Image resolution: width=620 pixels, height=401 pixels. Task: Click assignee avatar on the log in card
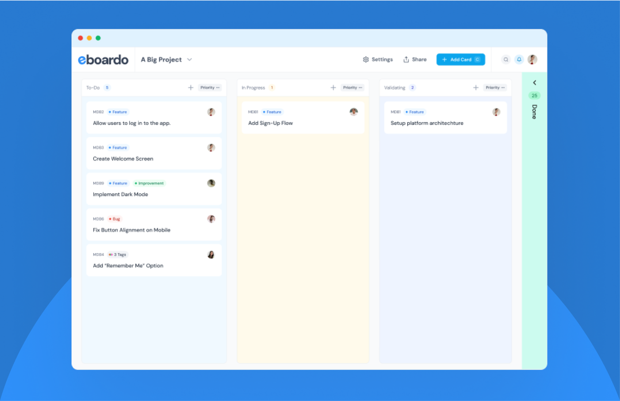click(211, 112)
